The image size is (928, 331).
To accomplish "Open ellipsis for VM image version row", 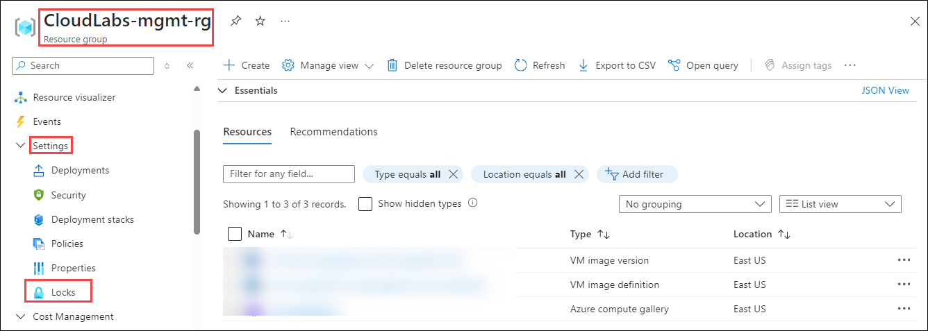I will pos(904,260).
